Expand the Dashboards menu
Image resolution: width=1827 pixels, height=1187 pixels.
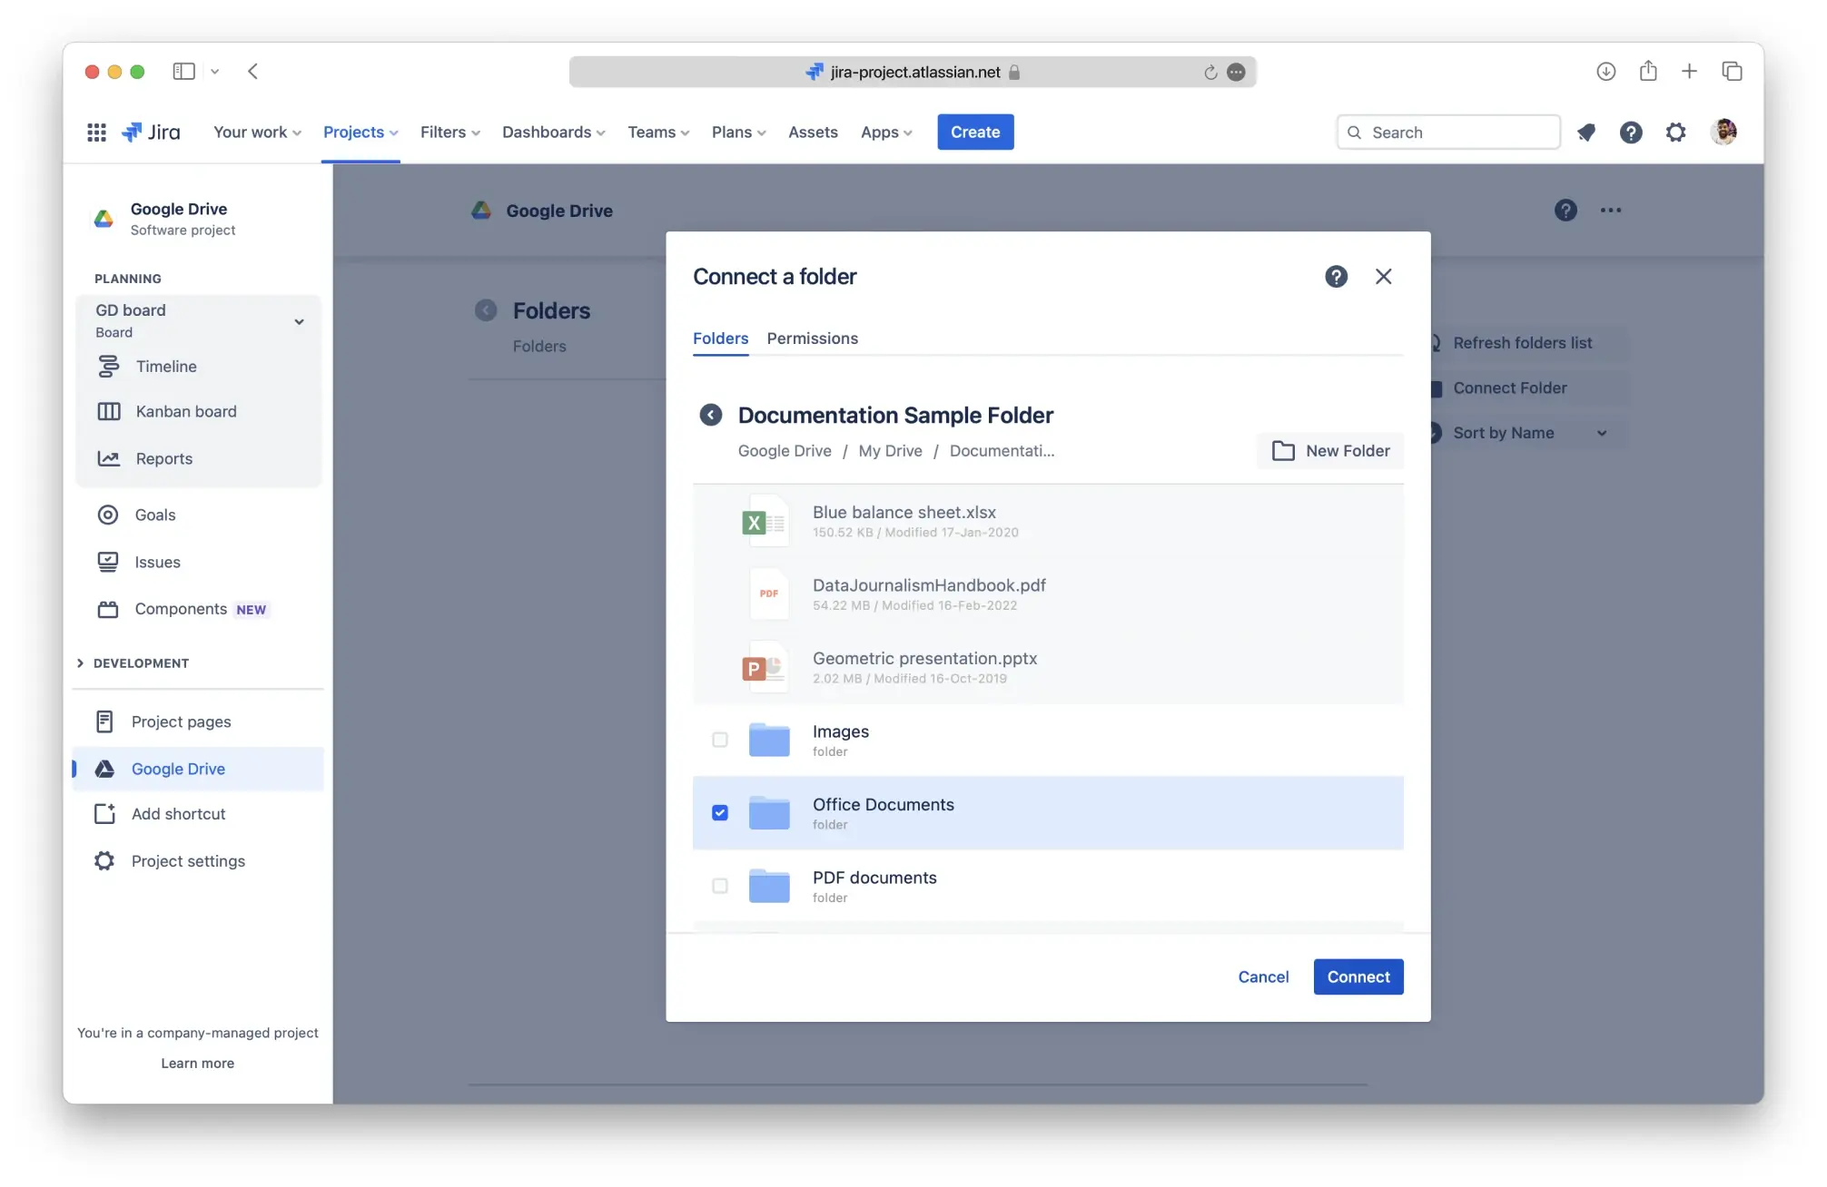[553, 132]
